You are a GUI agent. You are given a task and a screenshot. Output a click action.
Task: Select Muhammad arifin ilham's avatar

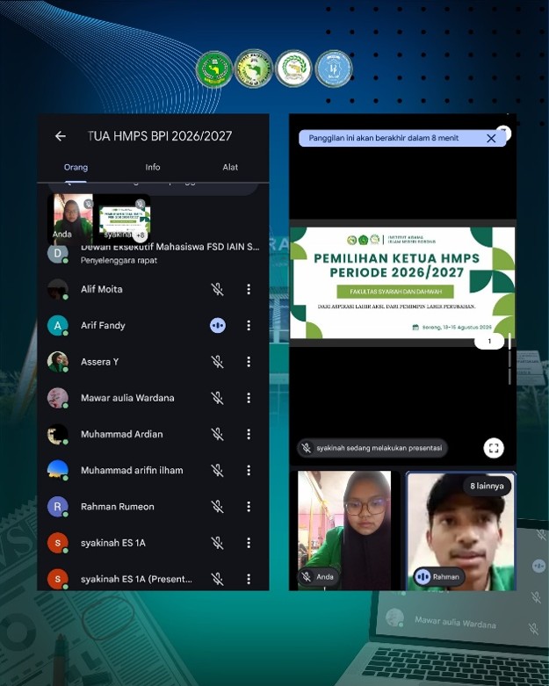point(58,470)
